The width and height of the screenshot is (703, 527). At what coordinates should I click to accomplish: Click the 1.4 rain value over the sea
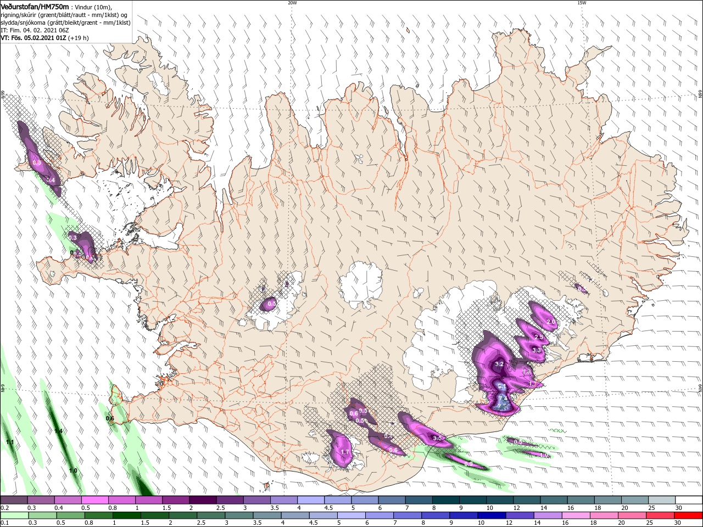tap(58, 431)
